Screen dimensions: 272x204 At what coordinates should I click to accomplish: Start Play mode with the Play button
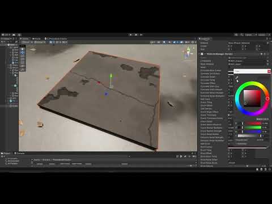tap(131, 35)
